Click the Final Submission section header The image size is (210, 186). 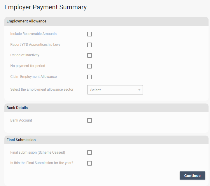click(x=21, y=140)
